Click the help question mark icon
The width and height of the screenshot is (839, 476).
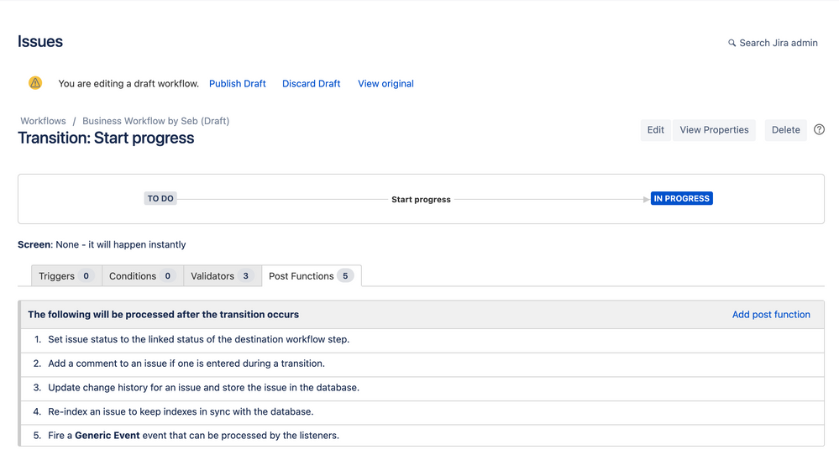pyautogui.click(x=819, y=129)
